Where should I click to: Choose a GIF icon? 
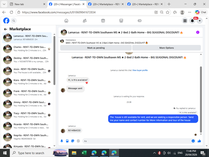(x=78, y=141)
